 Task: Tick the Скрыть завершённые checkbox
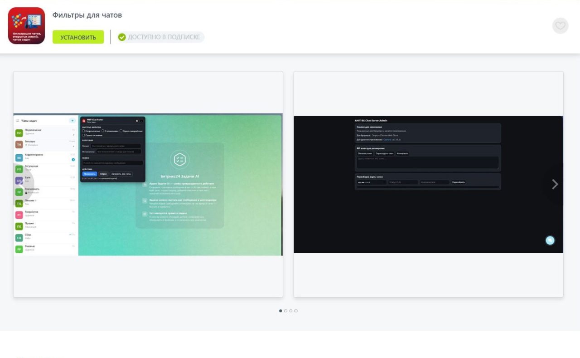(121, 131)
